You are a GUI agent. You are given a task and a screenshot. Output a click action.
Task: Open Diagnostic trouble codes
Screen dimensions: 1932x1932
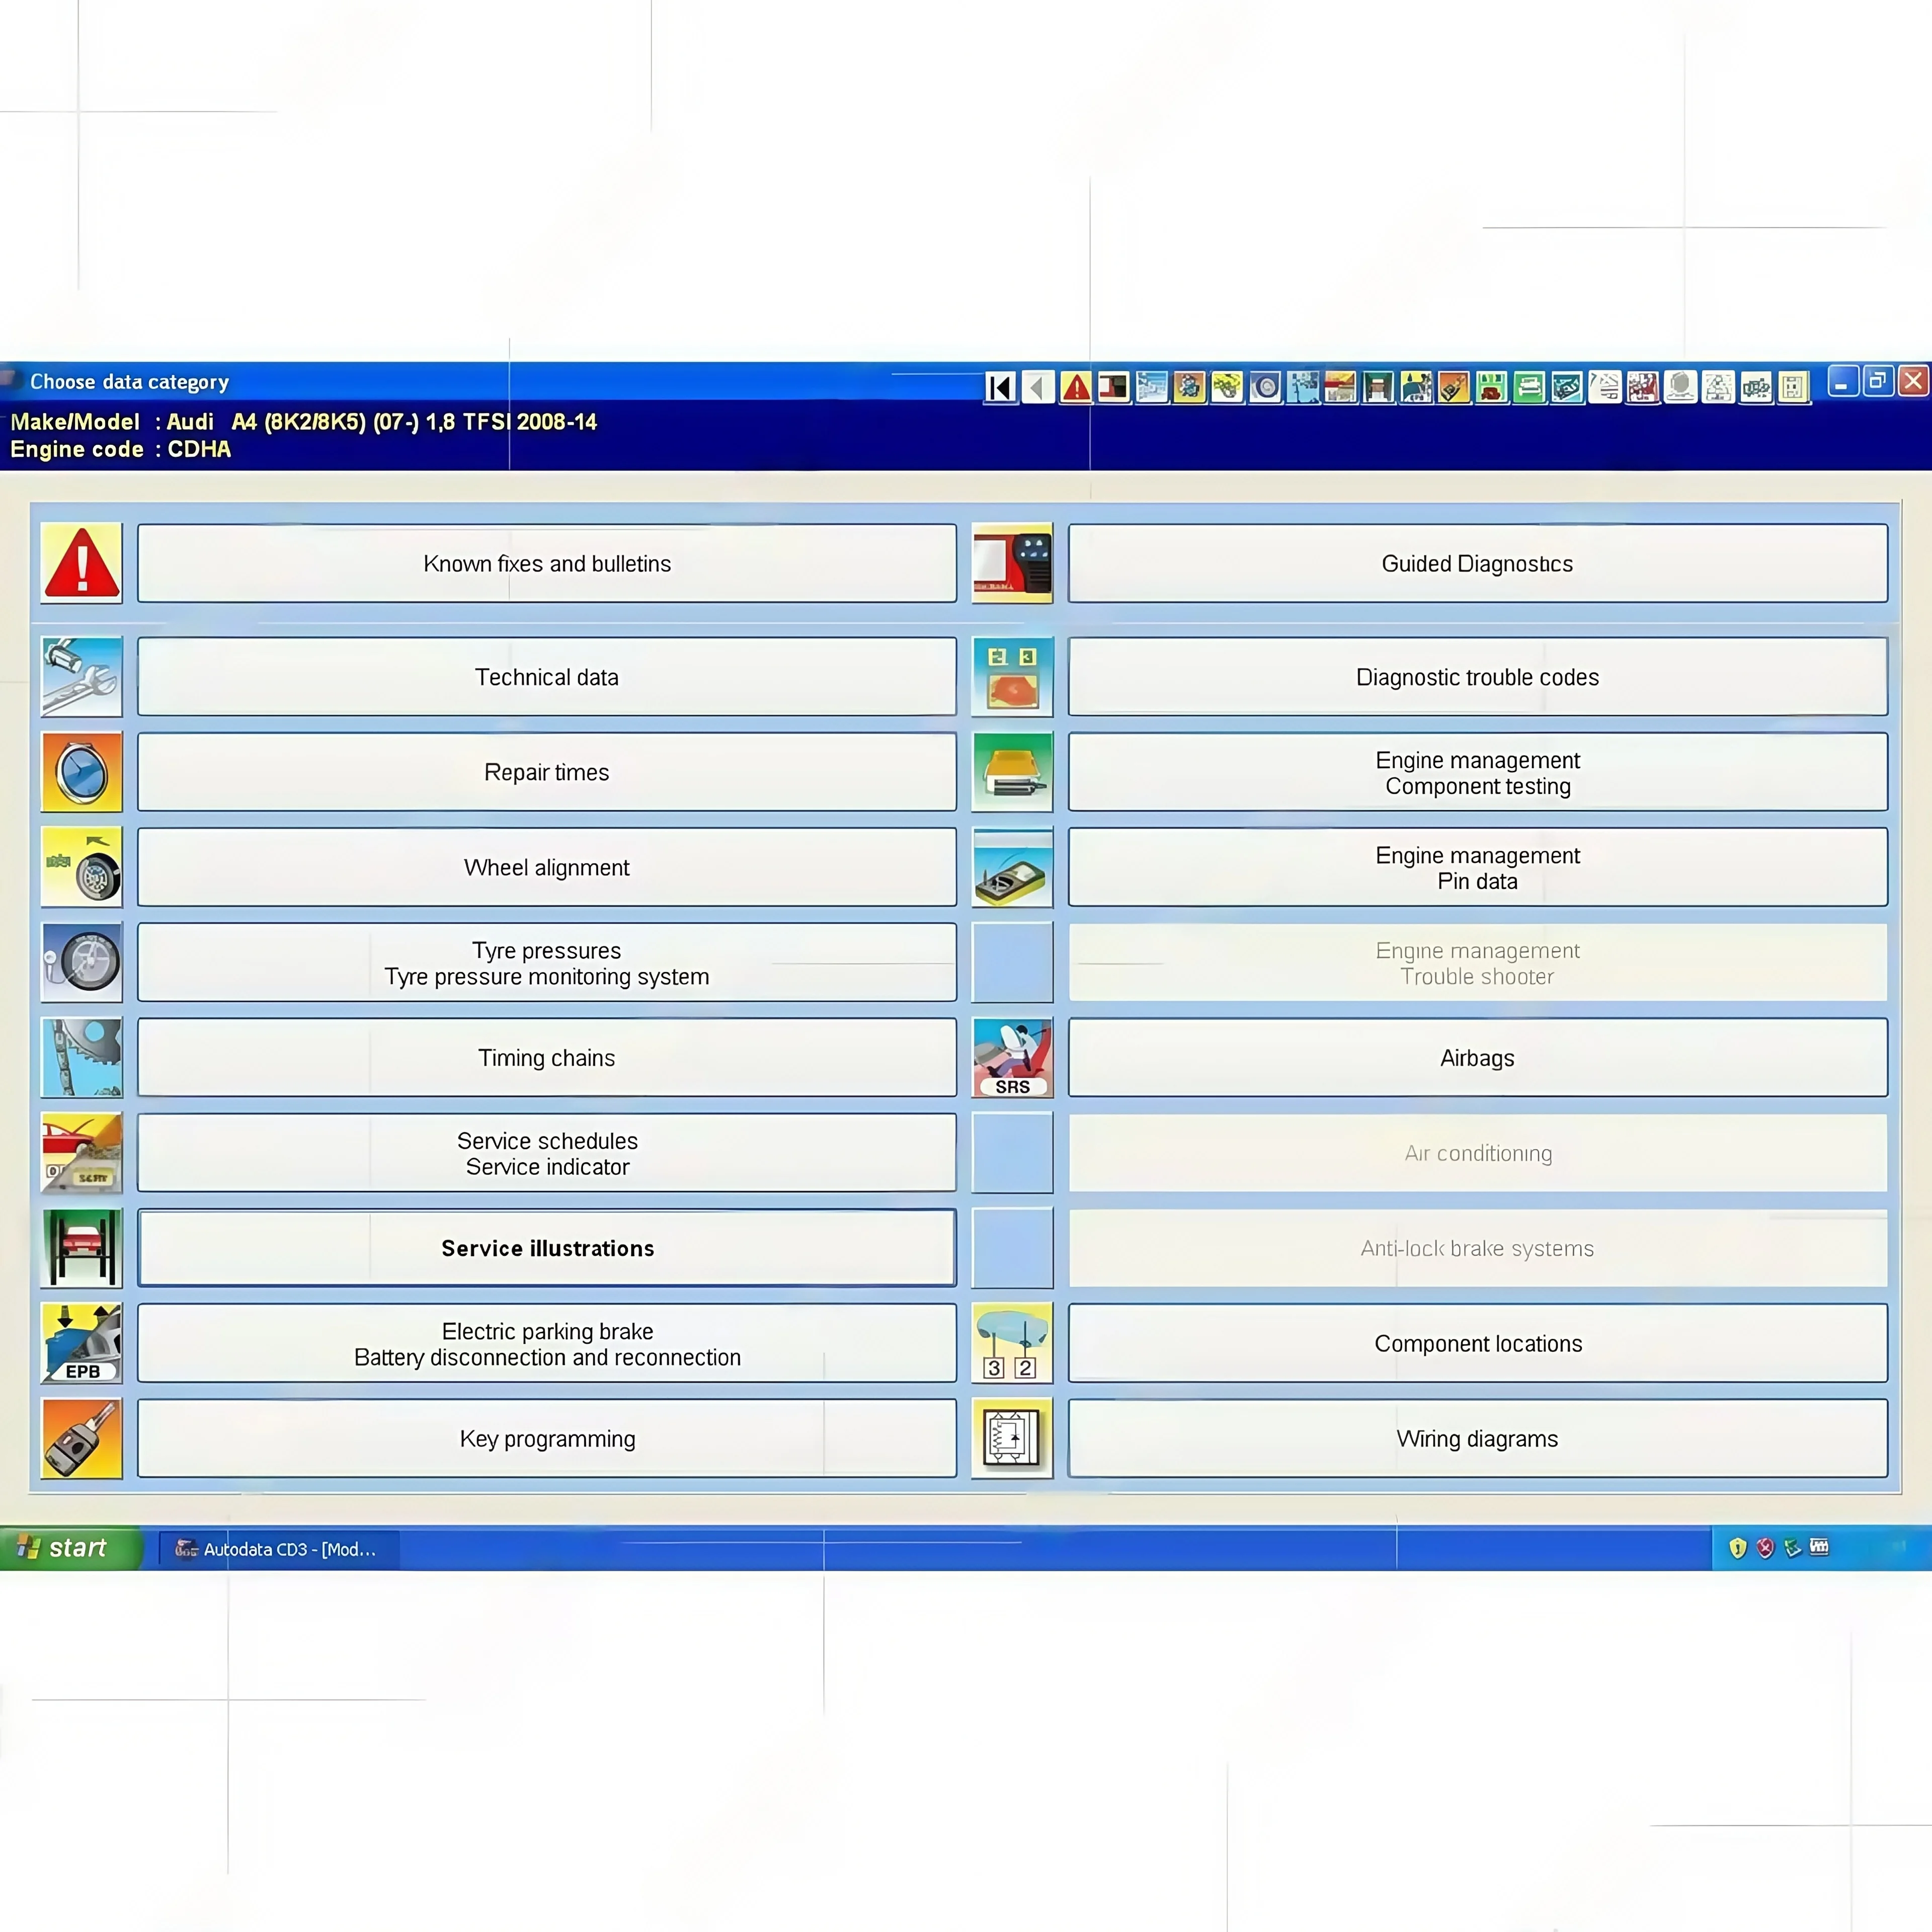click(1477, 677)
